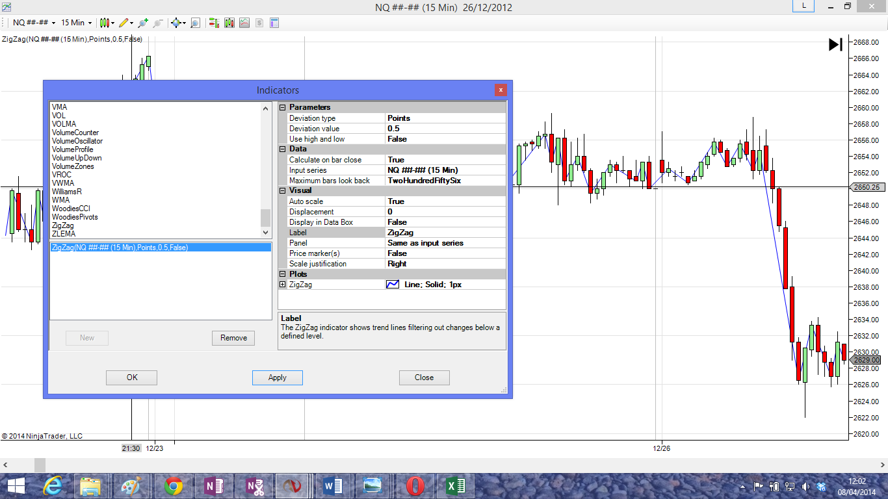Image resolution: width=888 pixels, height=499 pixels.
Task: Click the replay skip-to-end icon on chart
Action: pos(835,44)
